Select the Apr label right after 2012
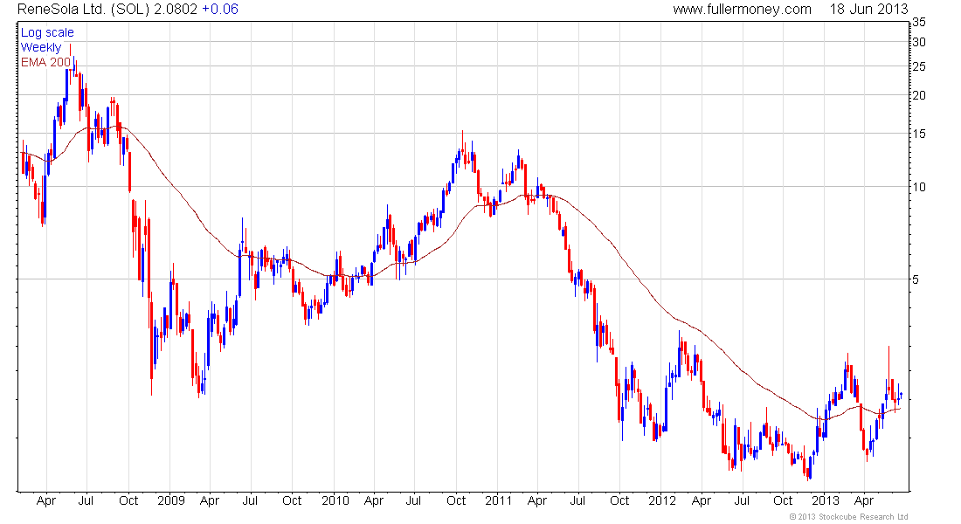The height and width of the screenshot is (524, 961). coord(702,500)
